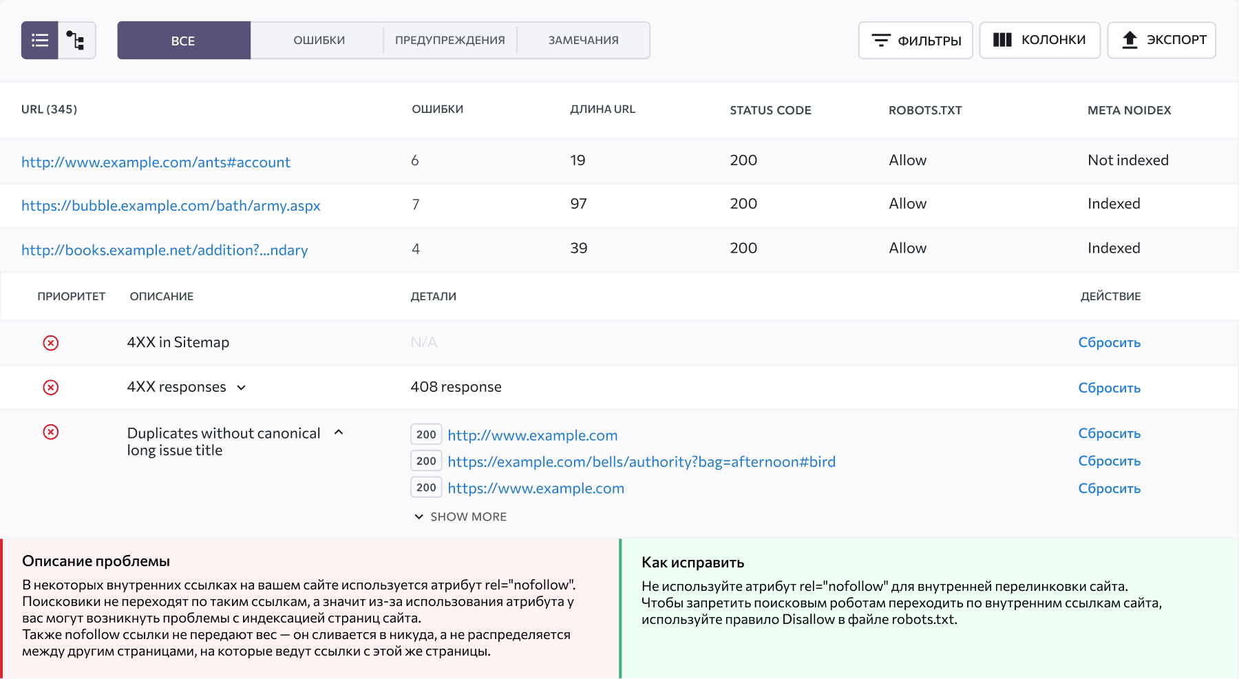This screenshot has height=679, width=1239.
Task: Click N/A details in 4XX in Sitemap row
Action: (x=424, y=342)
